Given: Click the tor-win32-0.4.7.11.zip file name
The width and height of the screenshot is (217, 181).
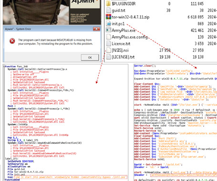Looking at the screenshot, I should (130, 17).
